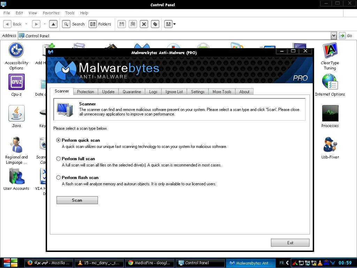The image size is (357, 268).
Task: Switch to the Update tab
Action: 108,92
